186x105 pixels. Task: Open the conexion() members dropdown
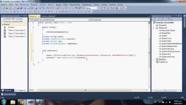pyautogui.click(x=149, y=20)
